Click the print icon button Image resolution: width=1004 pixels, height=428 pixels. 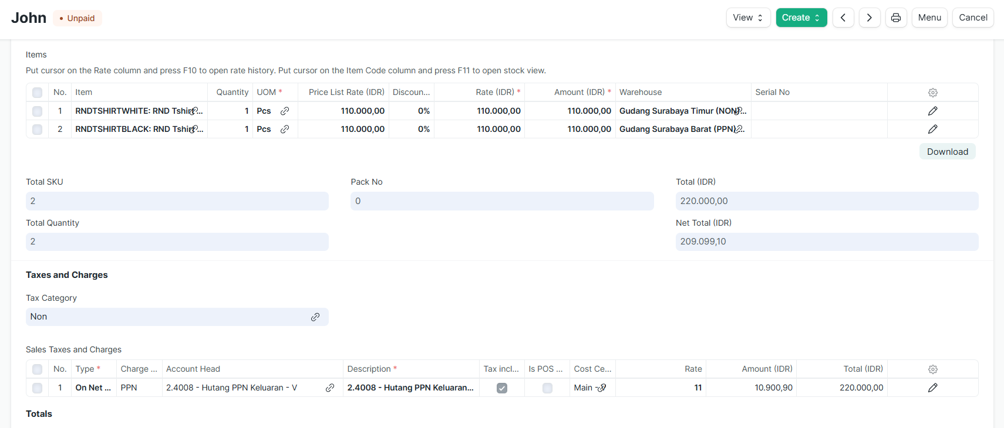896,18
